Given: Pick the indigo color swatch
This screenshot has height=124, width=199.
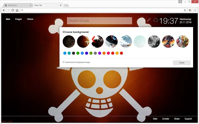Looking at the screenshot, I should (x=86, y=53).
